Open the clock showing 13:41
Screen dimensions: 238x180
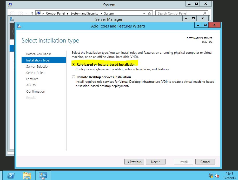coord(229,174)
